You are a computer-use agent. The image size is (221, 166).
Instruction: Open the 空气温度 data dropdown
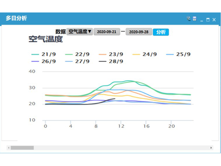80,32
